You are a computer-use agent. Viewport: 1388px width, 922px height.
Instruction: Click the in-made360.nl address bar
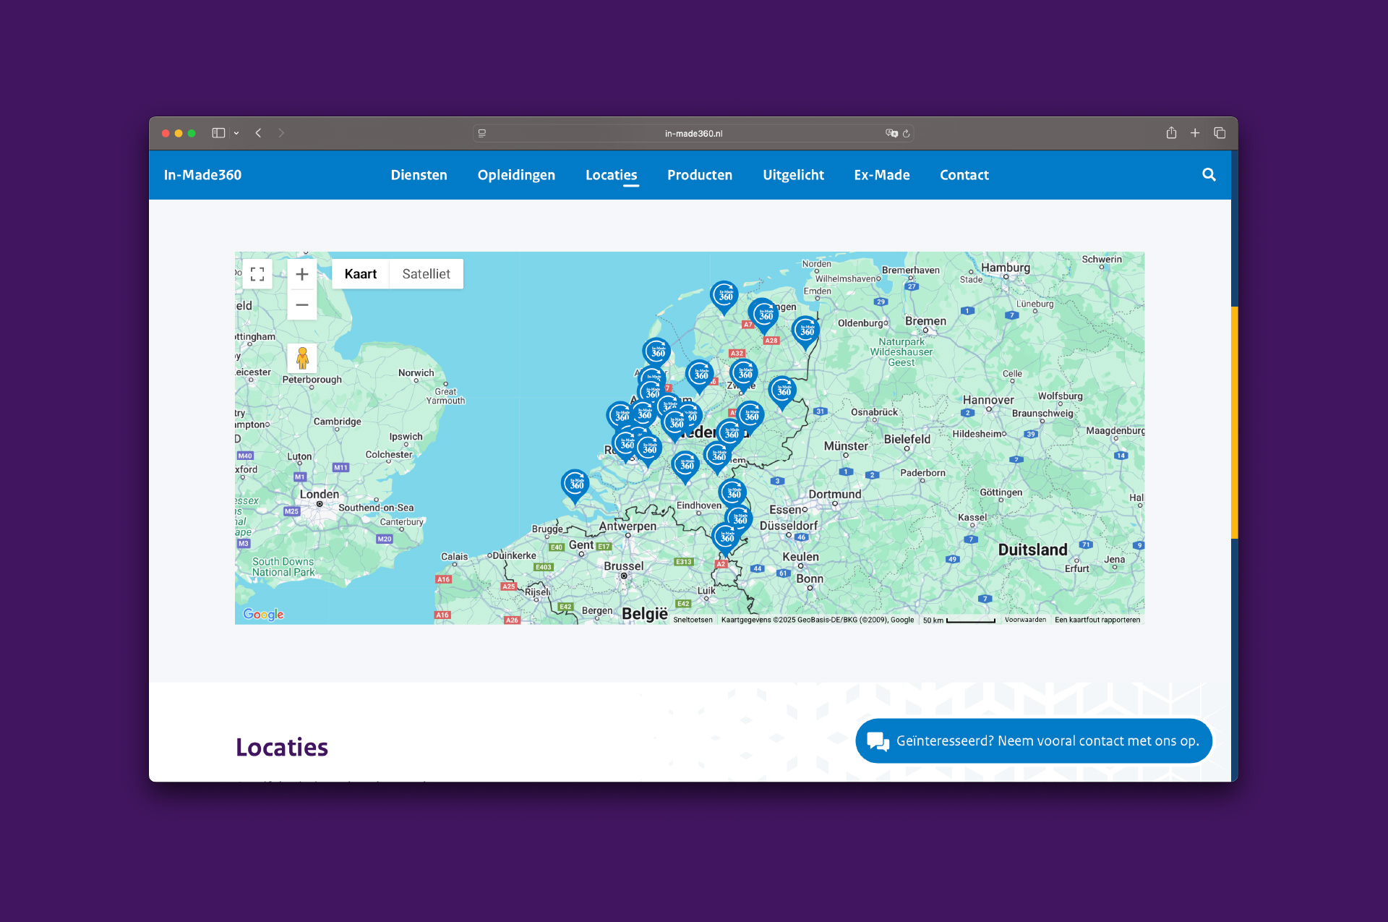(x=693, y=133)
